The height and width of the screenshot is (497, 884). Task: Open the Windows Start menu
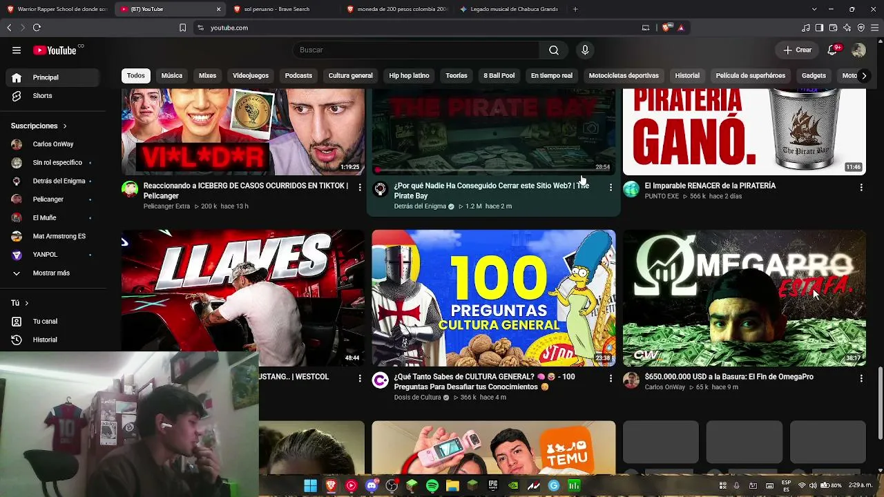[311, 486]
